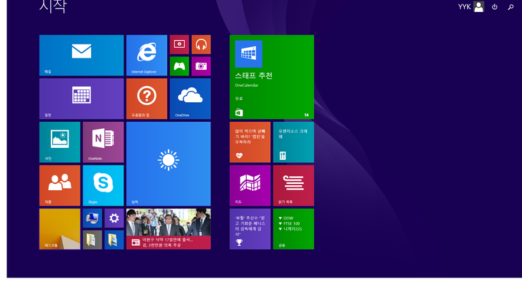Open the Health & Fitness heart tile
The height and width of the screenshot is (293, 522).
click(250, 142)
